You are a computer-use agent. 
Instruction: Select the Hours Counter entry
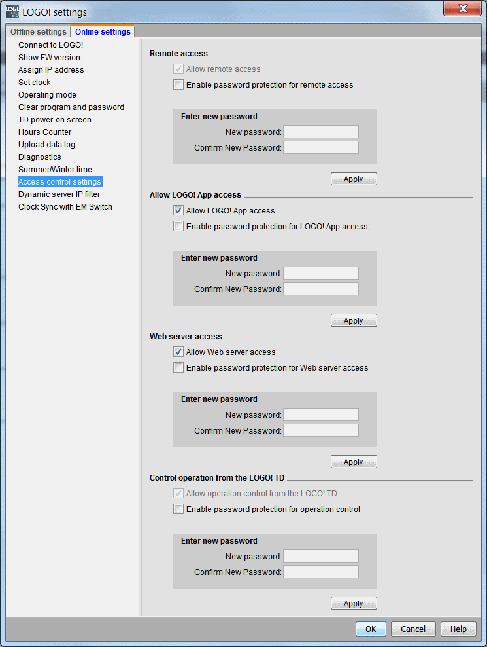pos(44,132)
